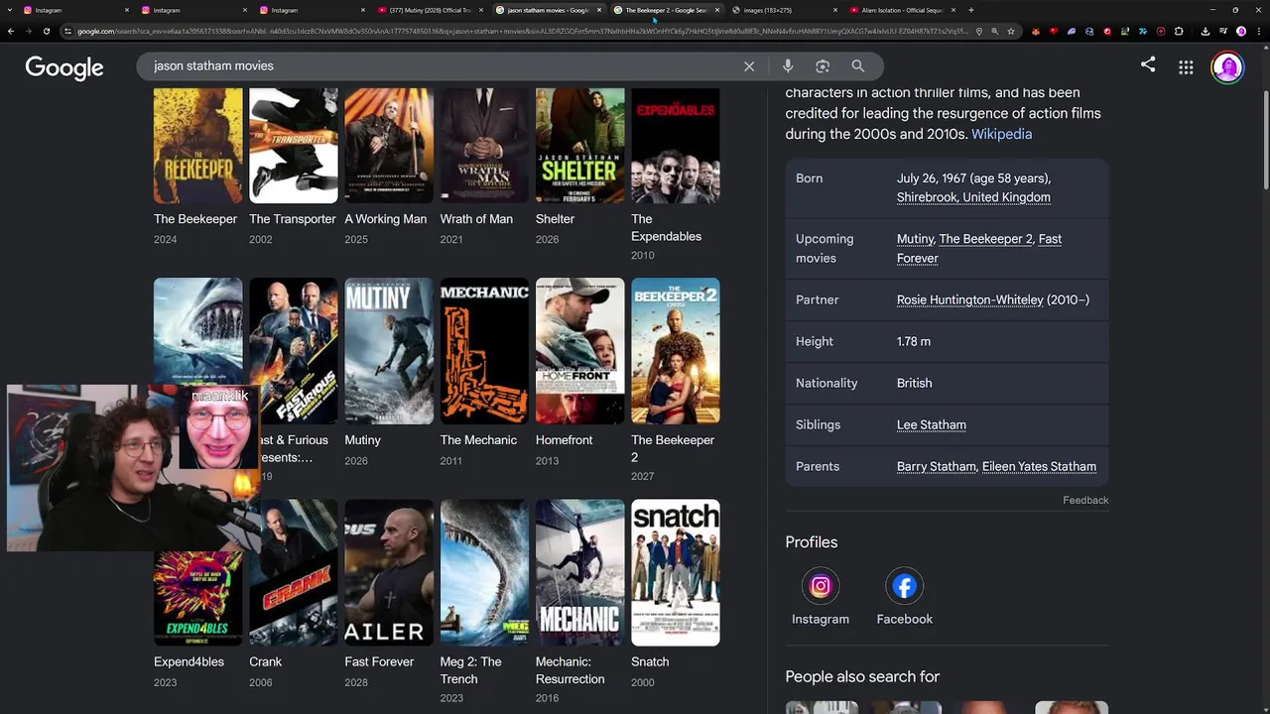Open the extensions puzzle icon
This screenshot has height=714, width=1270.
[1179, 31]
